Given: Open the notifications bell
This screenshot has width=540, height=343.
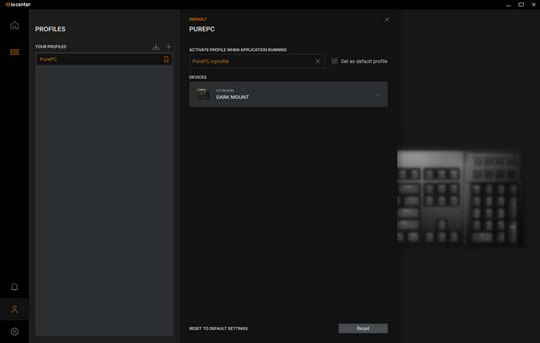Looking at the screenshot, I should [x=15, y=287].
